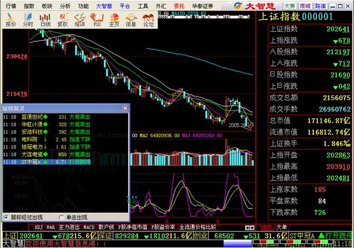Open the 板块 menu
Screen dimensions: 354x248
tap(47, 6)
